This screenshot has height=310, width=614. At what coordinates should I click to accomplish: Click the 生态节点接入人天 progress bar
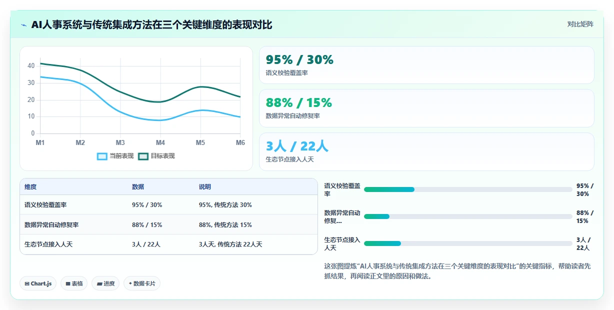468,243
